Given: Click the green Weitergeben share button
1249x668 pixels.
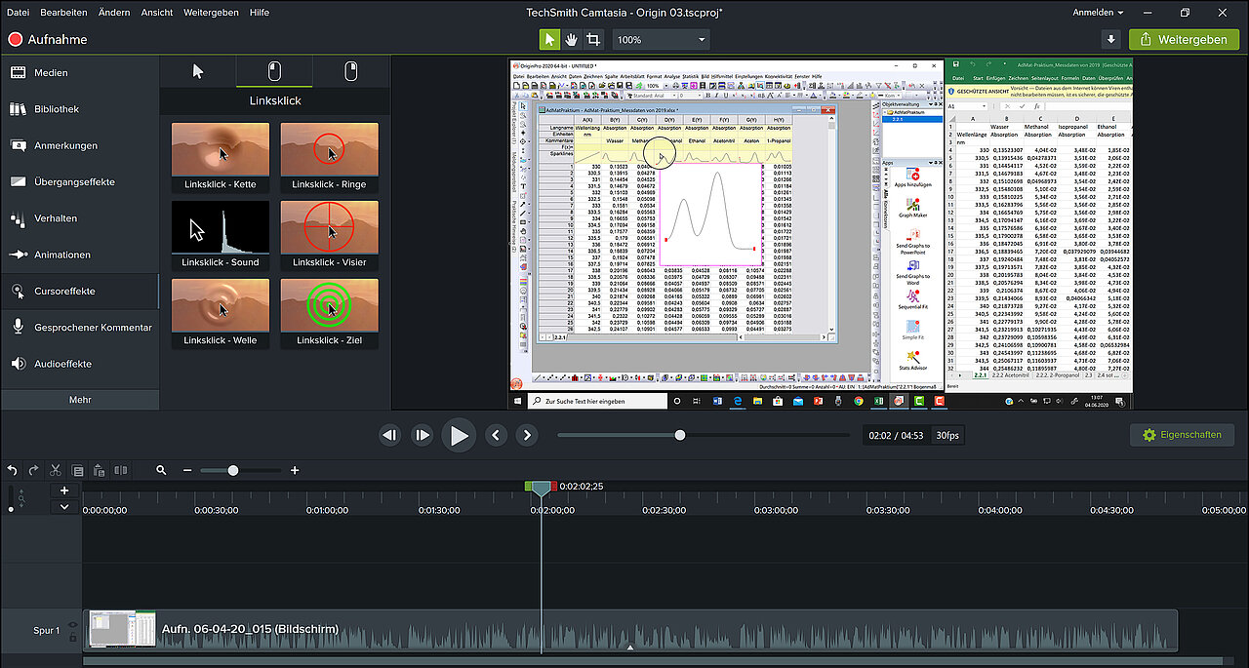Looking at the screenshot, I should tap(1184, 39).
